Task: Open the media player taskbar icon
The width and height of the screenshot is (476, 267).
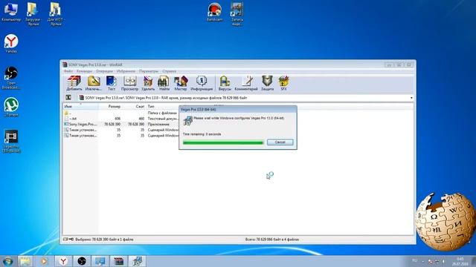Action: [45, 261]
